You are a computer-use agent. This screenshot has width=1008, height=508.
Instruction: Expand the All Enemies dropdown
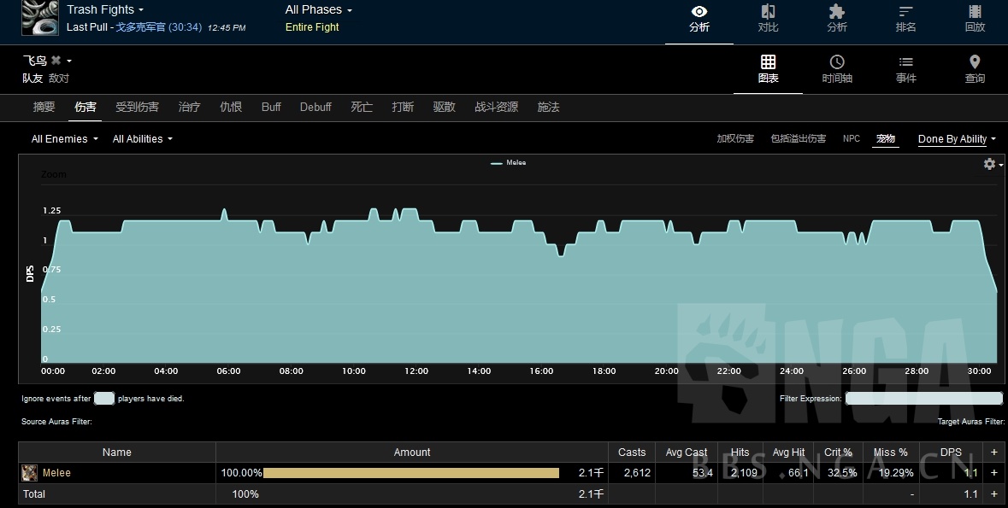[64, 139]
